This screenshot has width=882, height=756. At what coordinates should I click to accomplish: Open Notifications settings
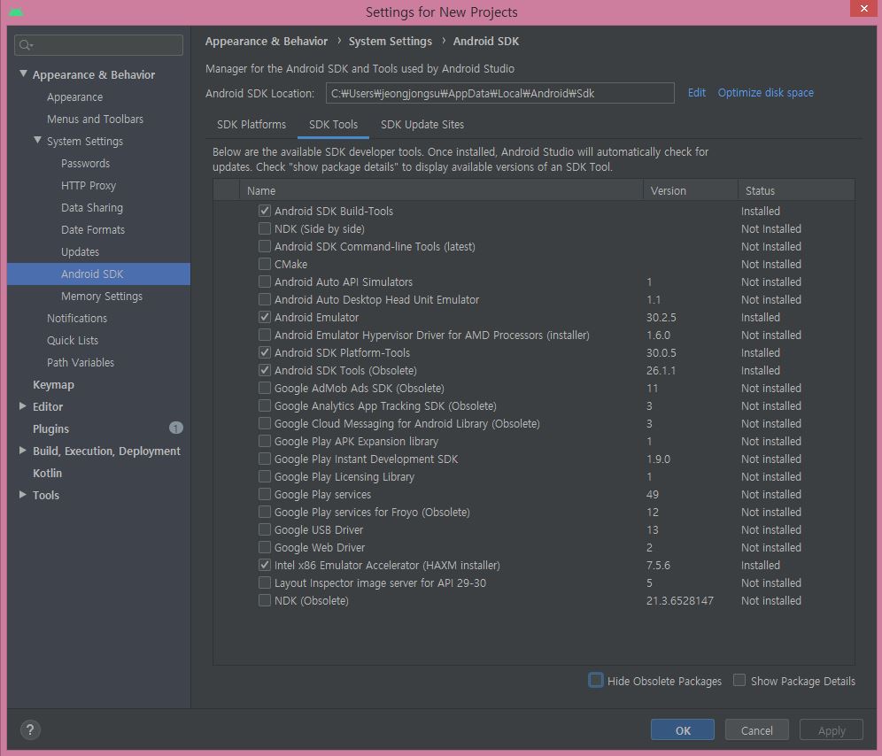pyautogui.click(x=77, y=318)
